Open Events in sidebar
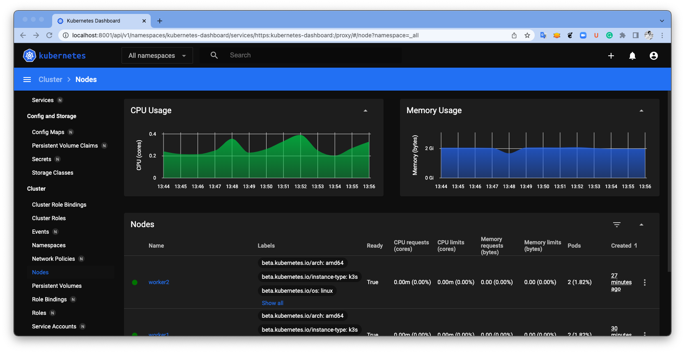The image size is (685, 353). coord(40,232)
